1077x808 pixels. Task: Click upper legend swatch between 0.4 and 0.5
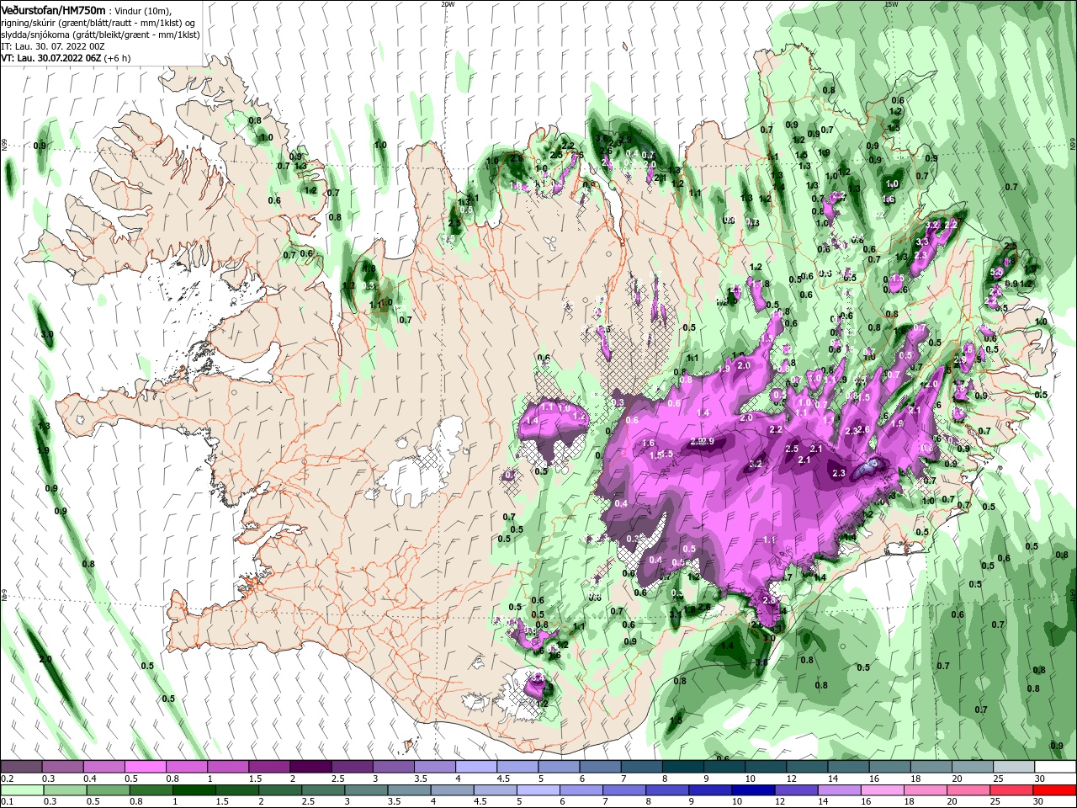(x=103, y=767)
